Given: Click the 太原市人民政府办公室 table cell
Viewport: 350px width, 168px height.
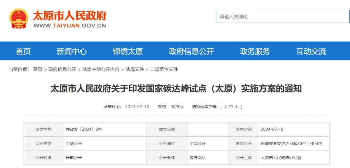Looking at the screenshot, I should tap(294, 158).
